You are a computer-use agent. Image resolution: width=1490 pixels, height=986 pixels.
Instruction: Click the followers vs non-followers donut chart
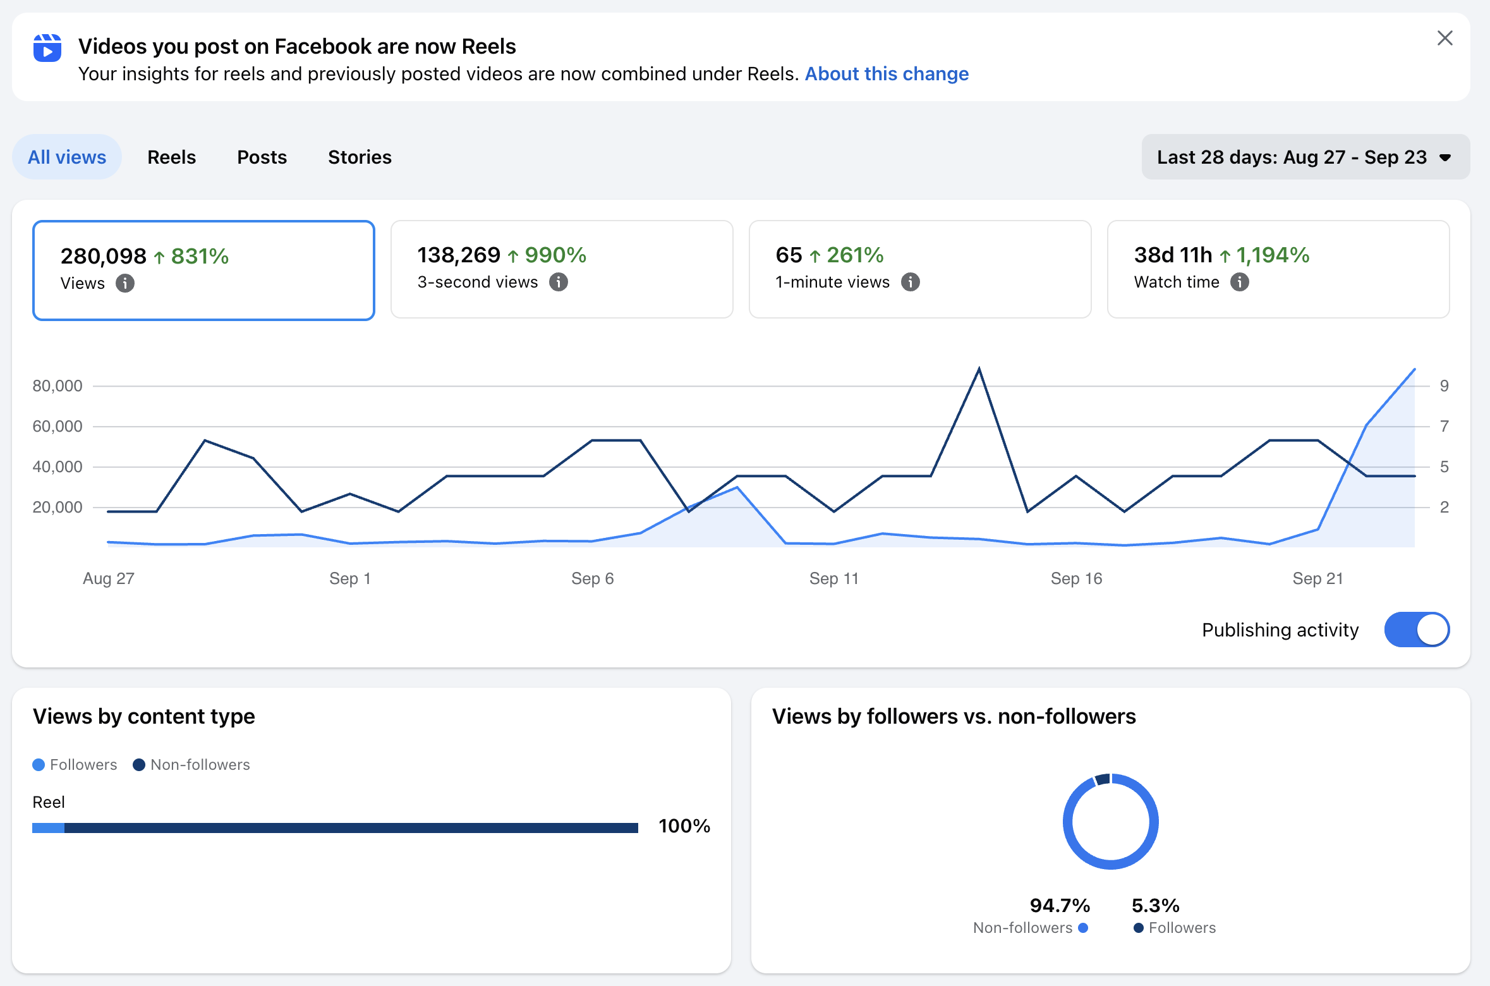coord(1110,821)
